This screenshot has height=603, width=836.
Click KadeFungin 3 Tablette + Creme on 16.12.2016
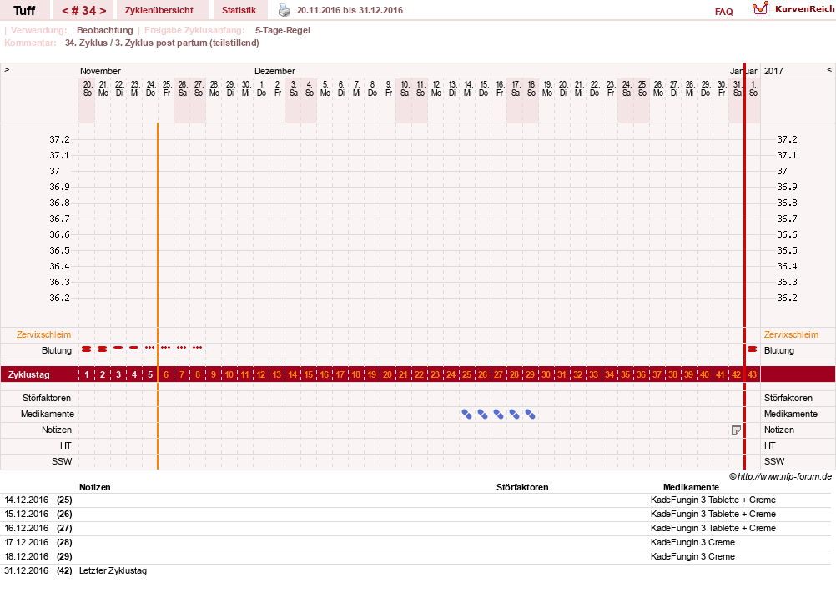pyautogui.click(x=713, y=529)
